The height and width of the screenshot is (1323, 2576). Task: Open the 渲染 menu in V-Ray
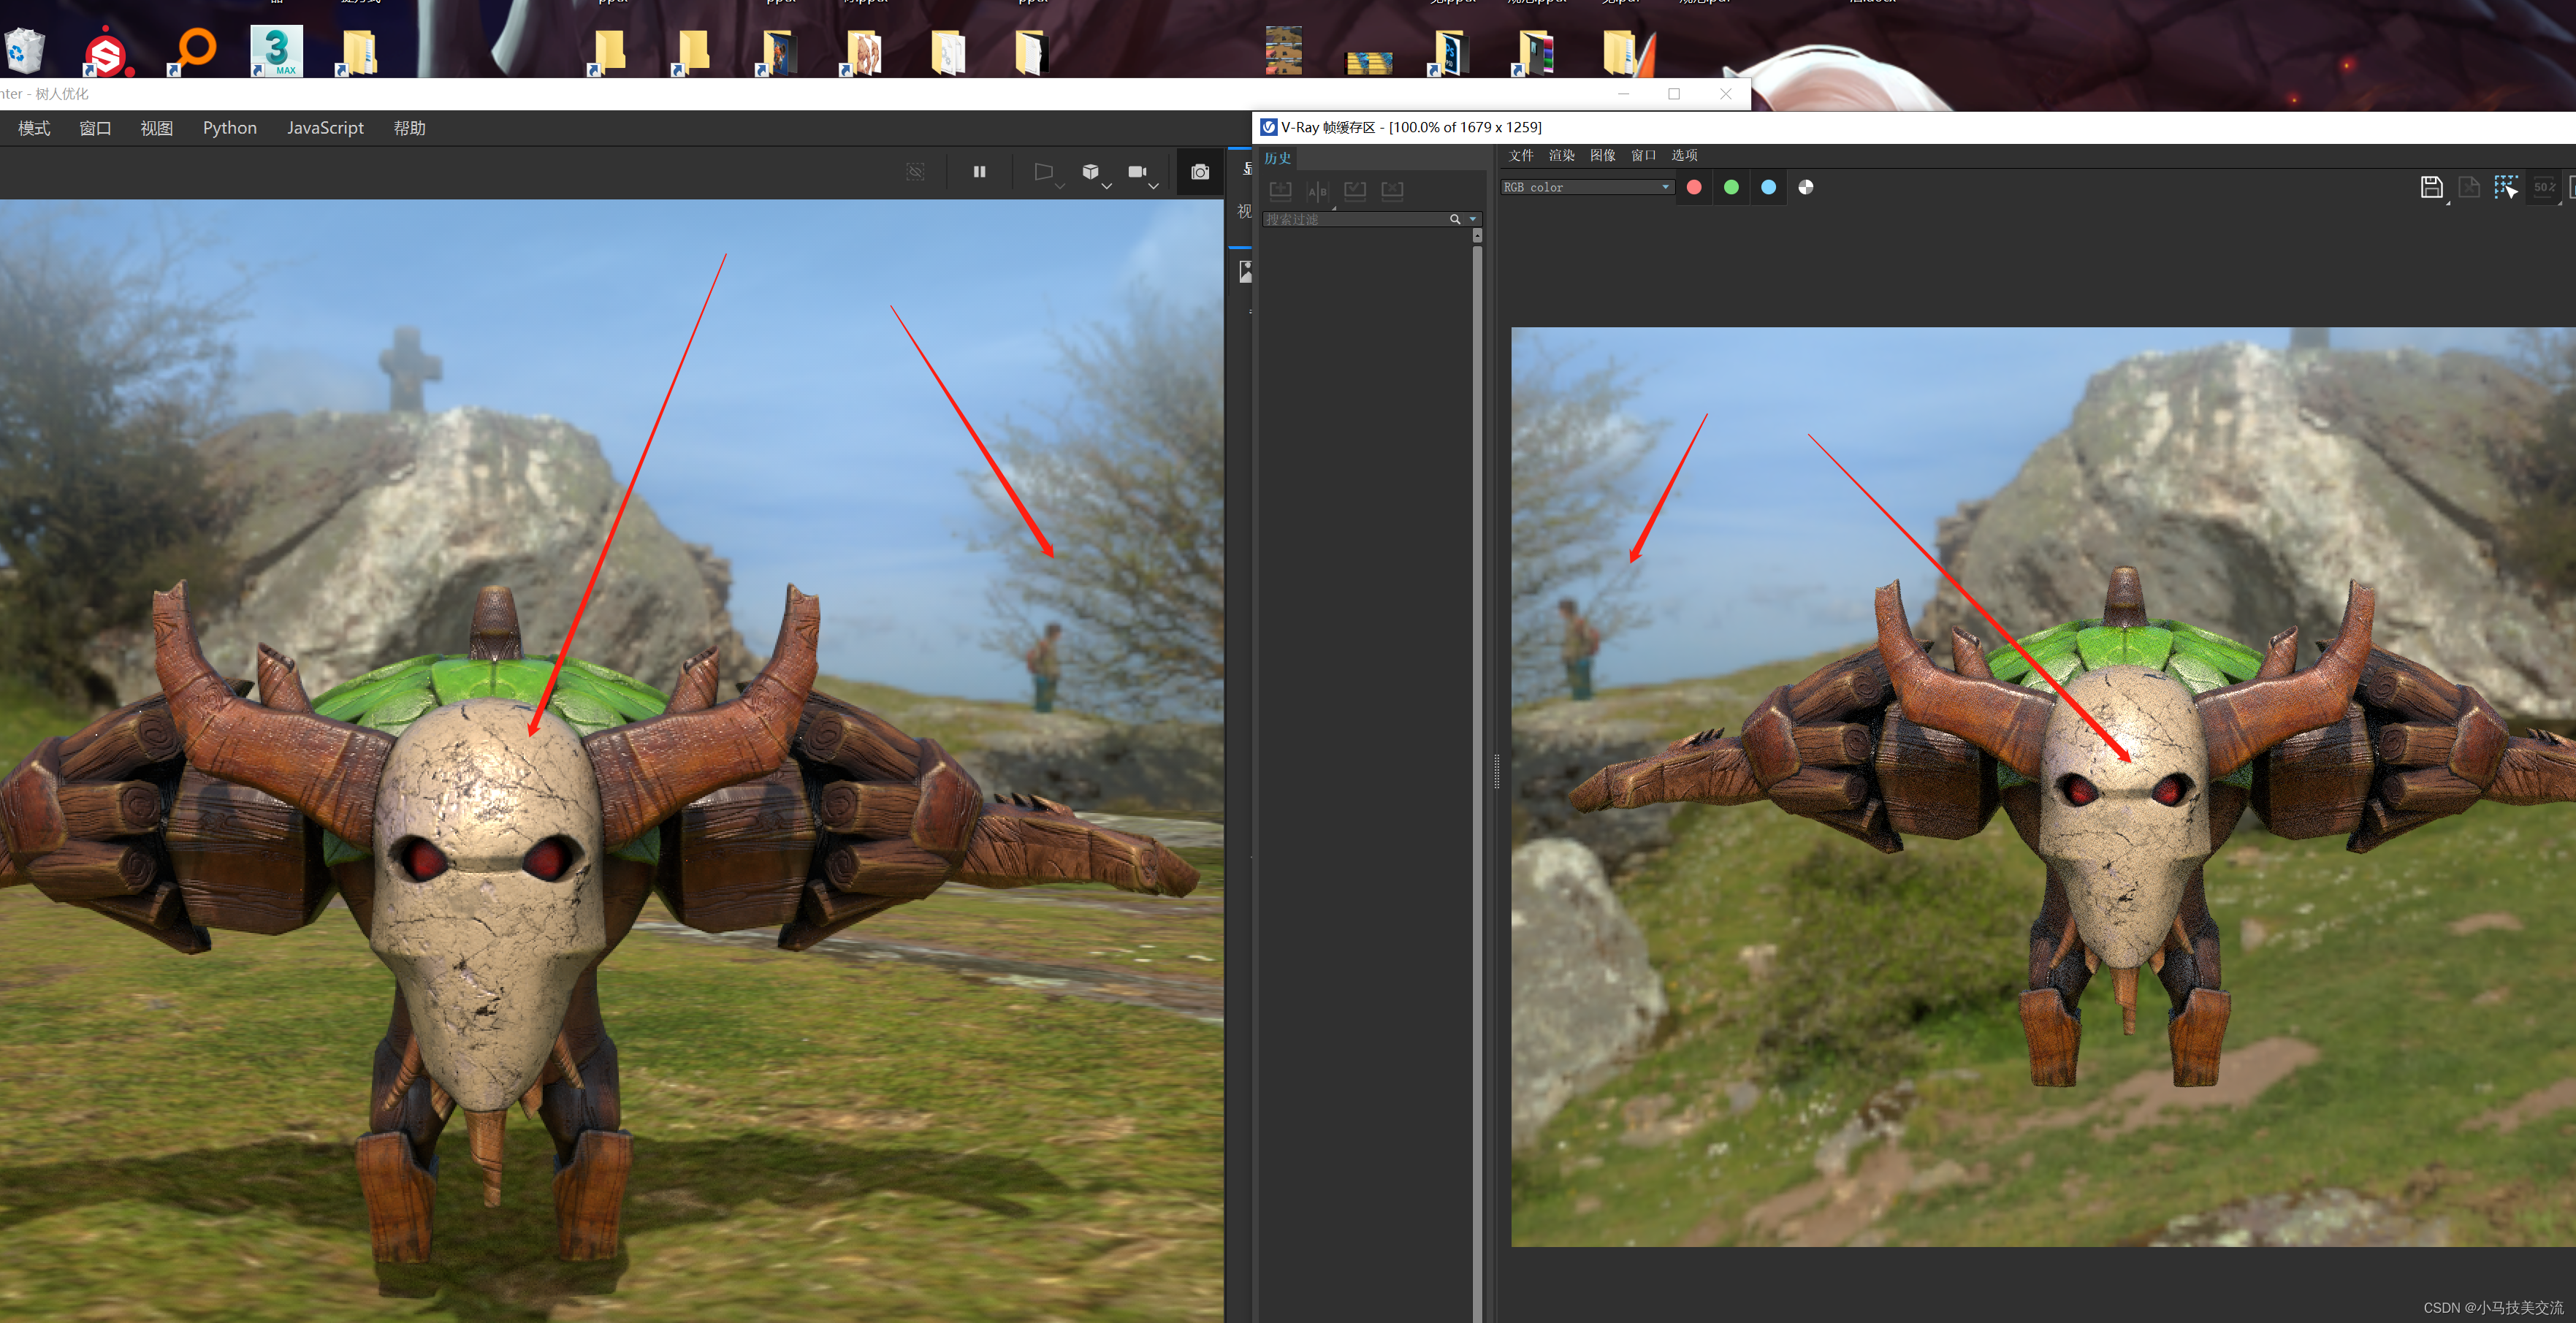tap(1561, 155)
